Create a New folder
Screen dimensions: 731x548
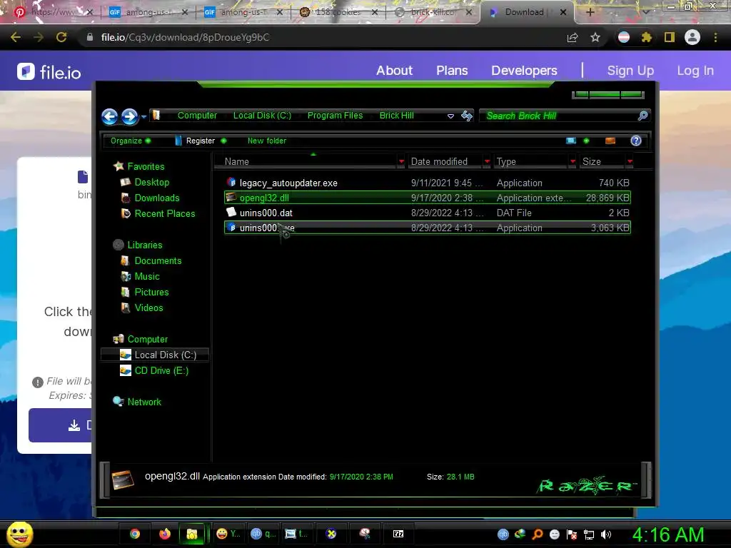click(267, 141)
